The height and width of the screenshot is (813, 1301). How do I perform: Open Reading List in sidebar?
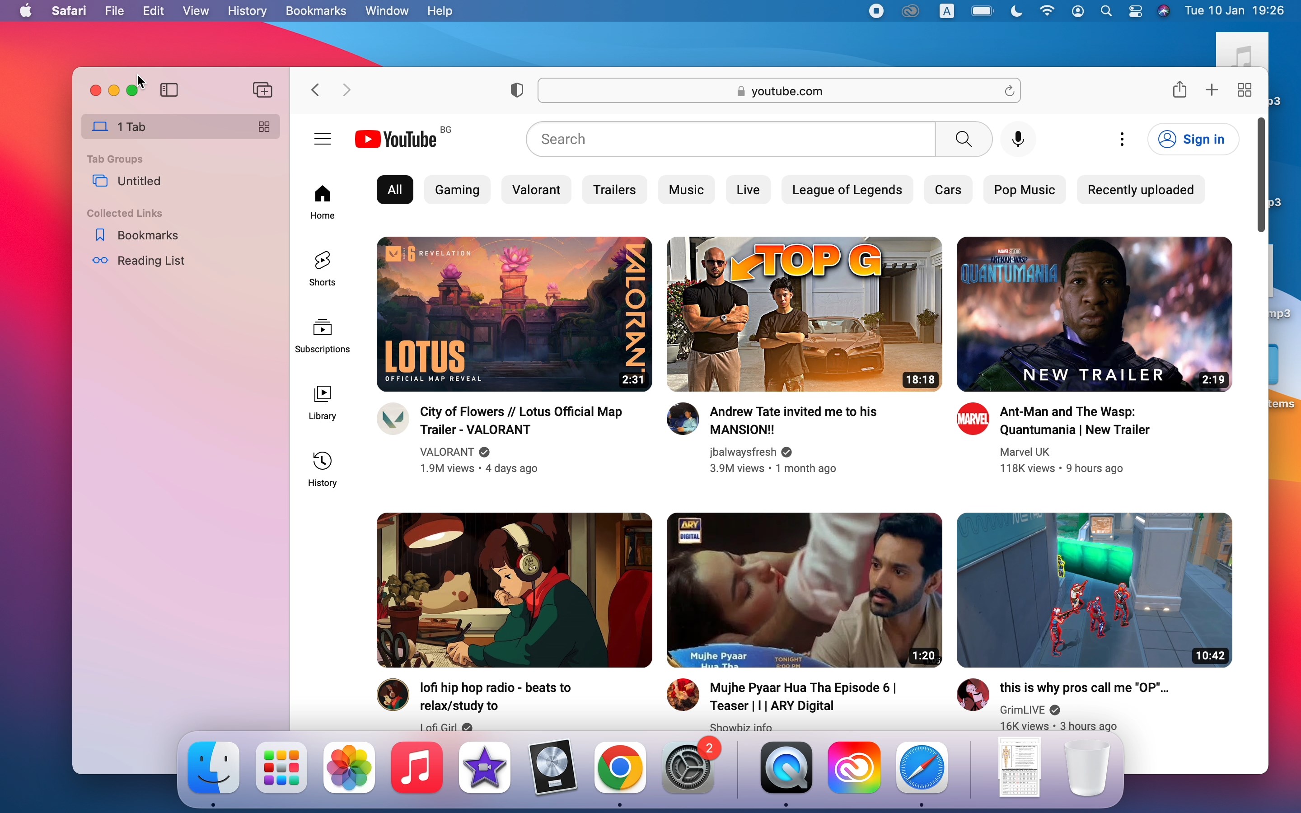click(x=181, y=261)
